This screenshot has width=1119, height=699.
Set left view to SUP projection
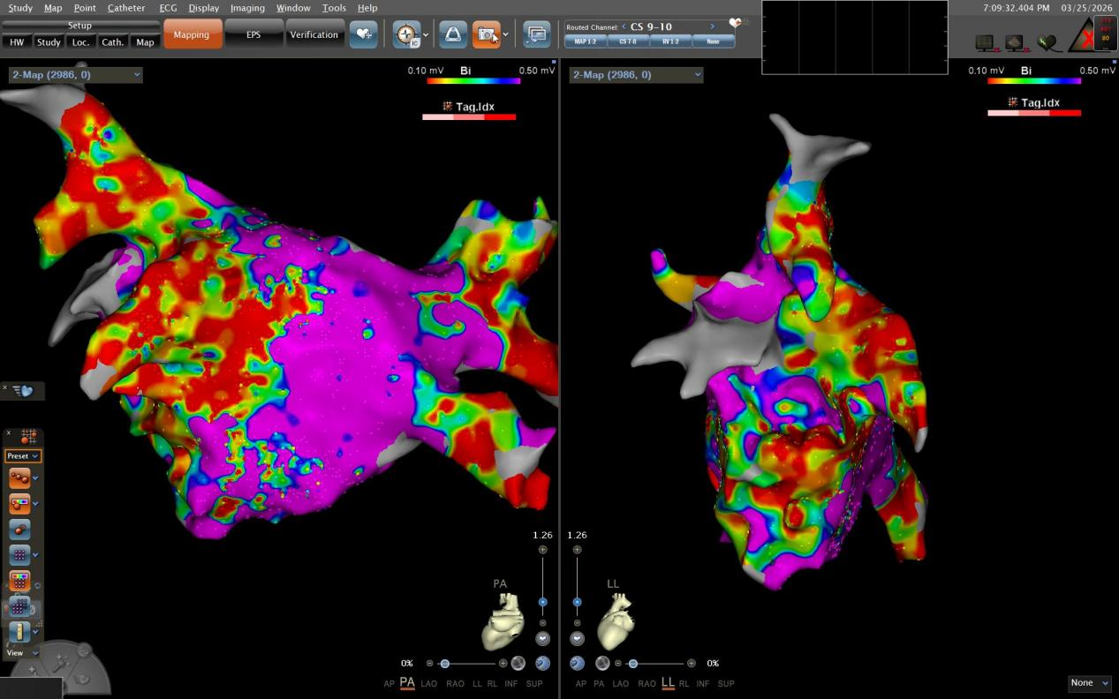click(534, 684)
